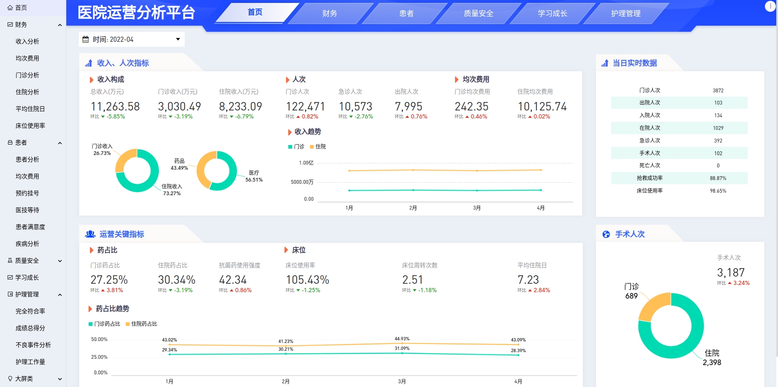The height and width of the screenshot is (387, 778).
Task: Collapse the 财务 sidebar group chevron
Action: click(x=60, y=25)
